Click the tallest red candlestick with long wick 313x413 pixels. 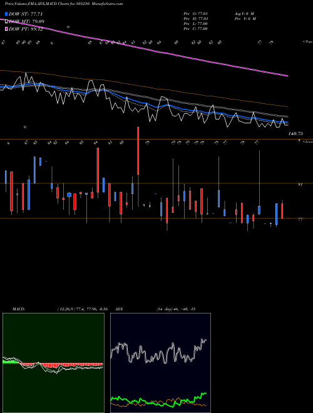pos(138,151)
